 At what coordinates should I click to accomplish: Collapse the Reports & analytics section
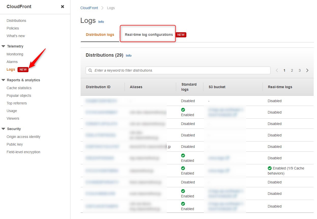[x=3, y=80]
